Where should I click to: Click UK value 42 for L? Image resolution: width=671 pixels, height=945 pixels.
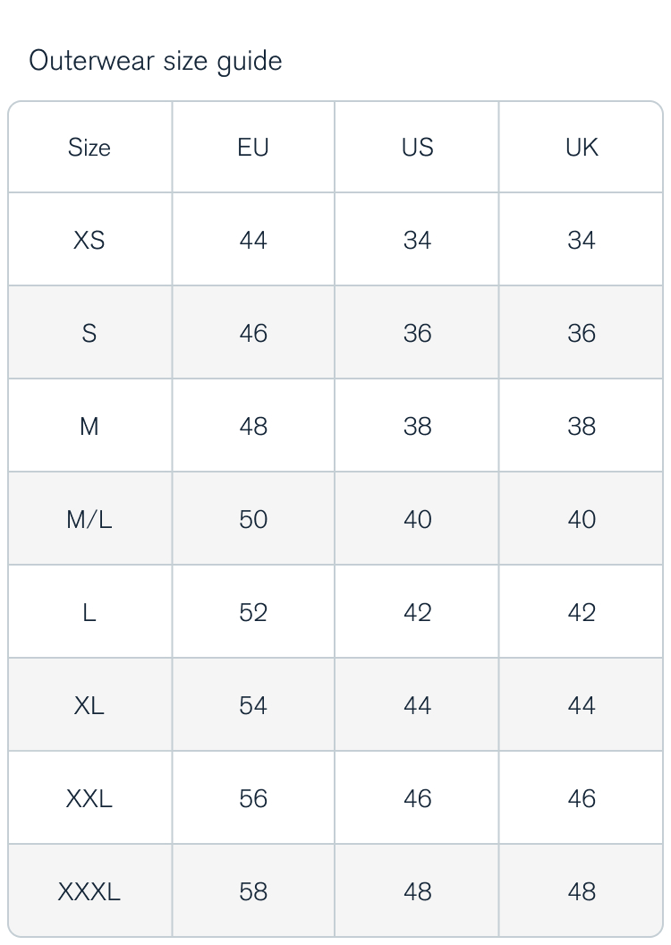[582, 613]
